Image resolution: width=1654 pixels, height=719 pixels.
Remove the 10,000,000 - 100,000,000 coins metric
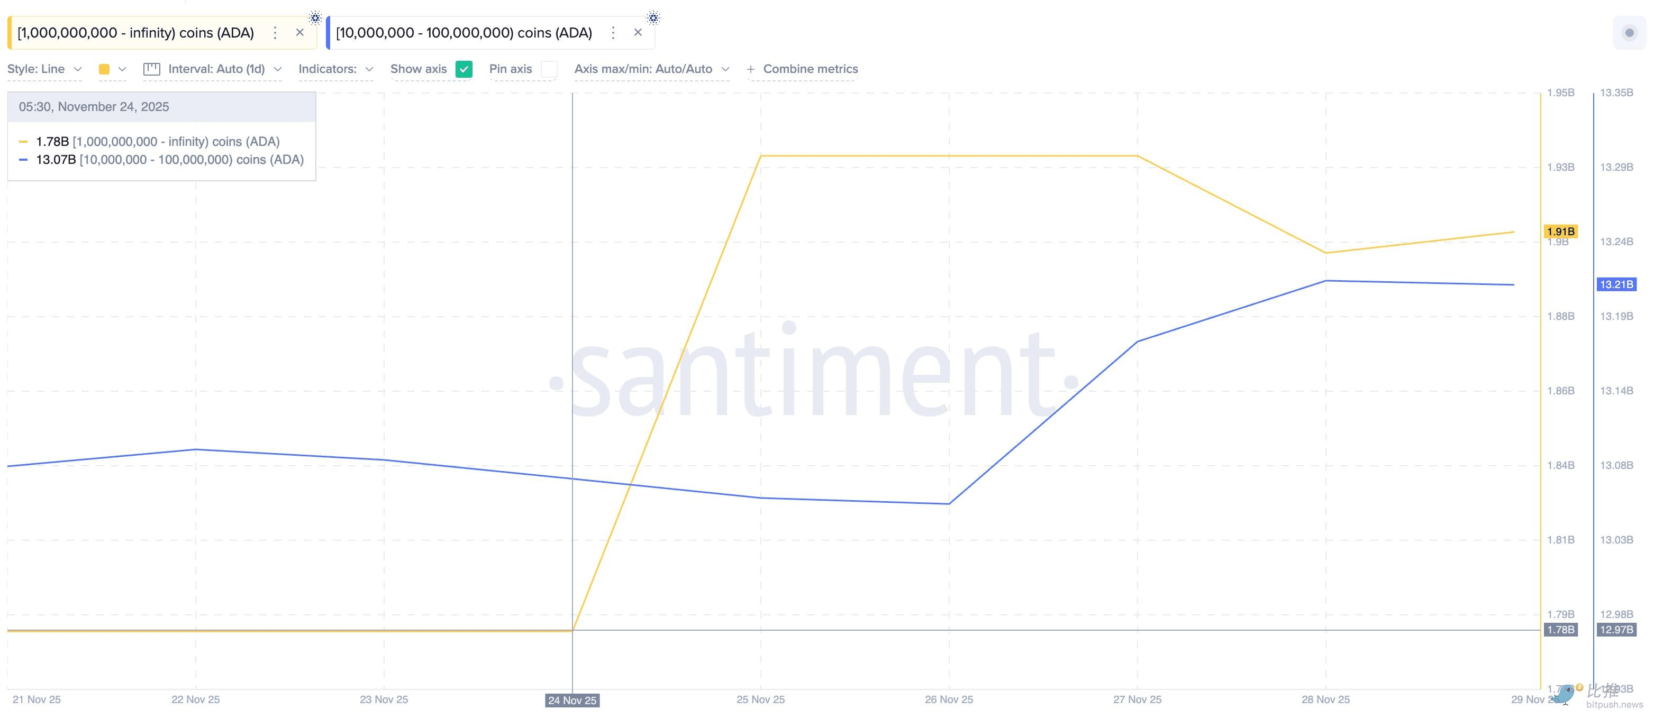click(638, 33)
